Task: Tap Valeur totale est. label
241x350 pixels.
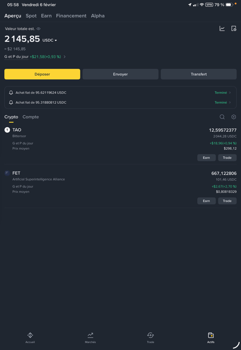Action: (x=20, y=29)
